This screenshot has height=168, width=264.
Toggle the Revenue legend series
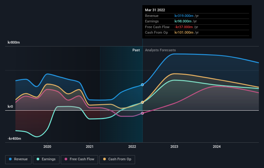click(18, 159)
